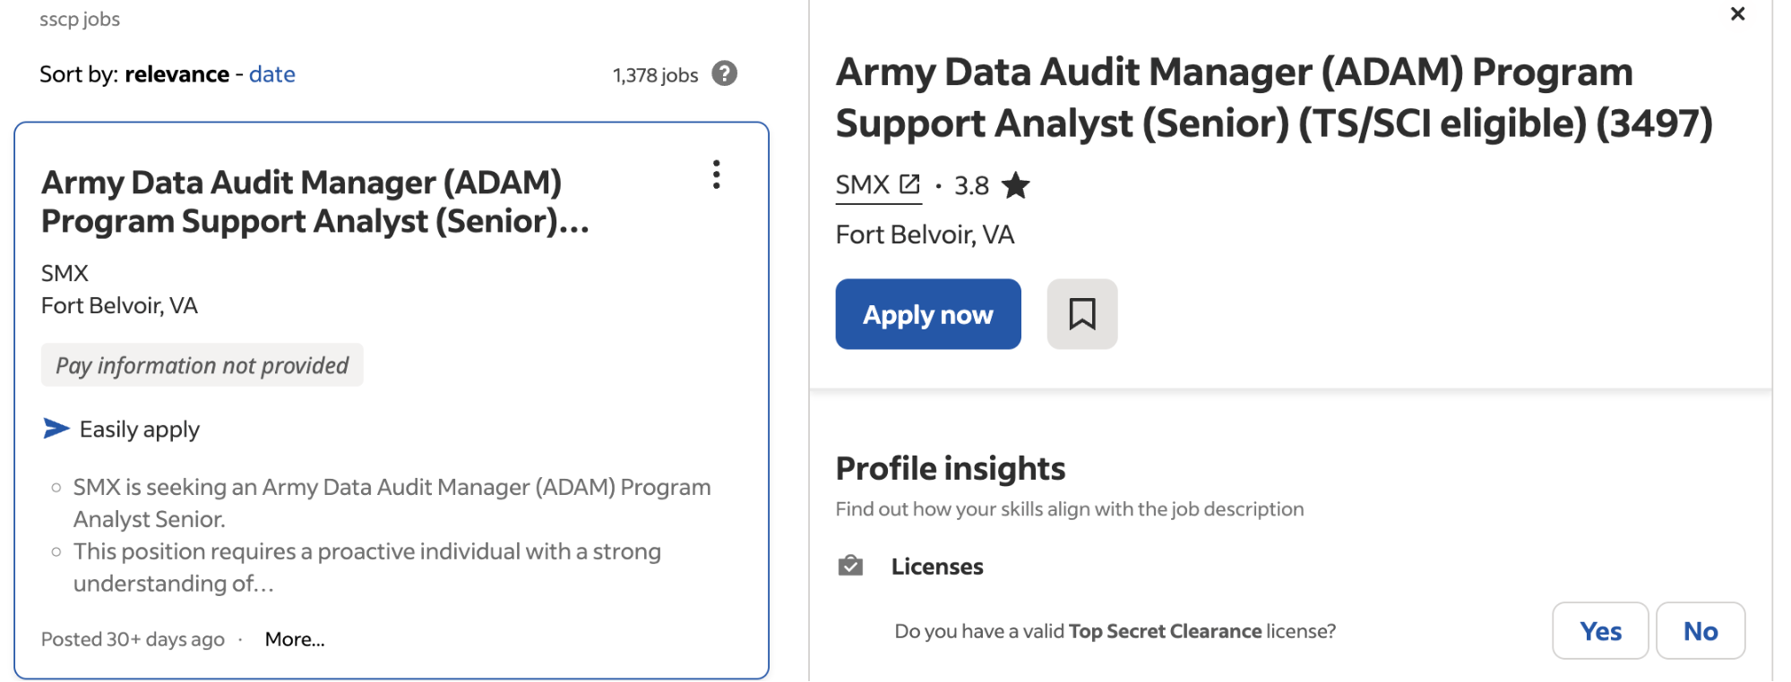Click the 'Profile insights' heading
The height and width of the screenshot is (682, 1791).
951,468
